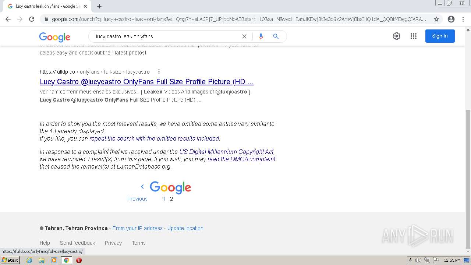The width and height of the screenshot is (471, 265).
Task: Click the 12:55 PM clock in tray
Action: [452, 260]
